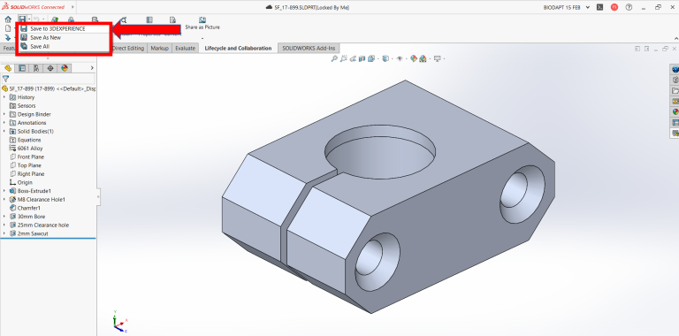The width and height of the screenshot is (679, 336).
Task: Click the Edit Appearance color ball icon
Action: 414,58
